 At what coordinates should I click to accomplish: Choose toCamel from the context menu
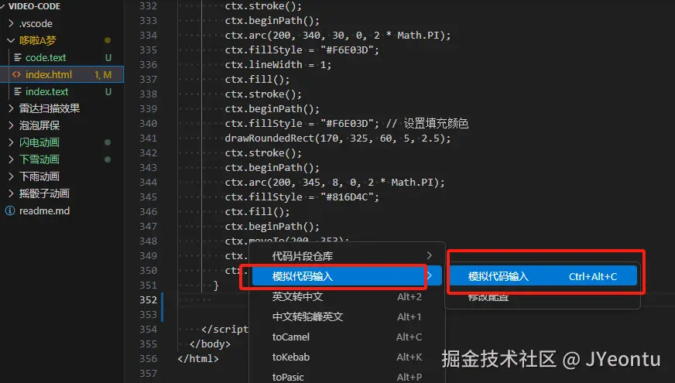[347, 337]
